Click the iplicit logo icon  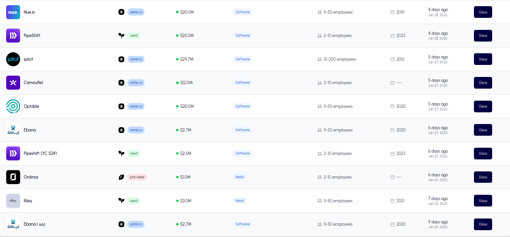[x=13, y=59]
